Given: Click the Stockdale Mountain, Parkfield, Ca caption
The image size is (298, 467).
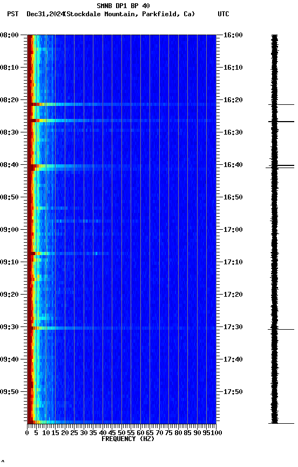Looking at the screenshot, I should [x=130, y=14].
